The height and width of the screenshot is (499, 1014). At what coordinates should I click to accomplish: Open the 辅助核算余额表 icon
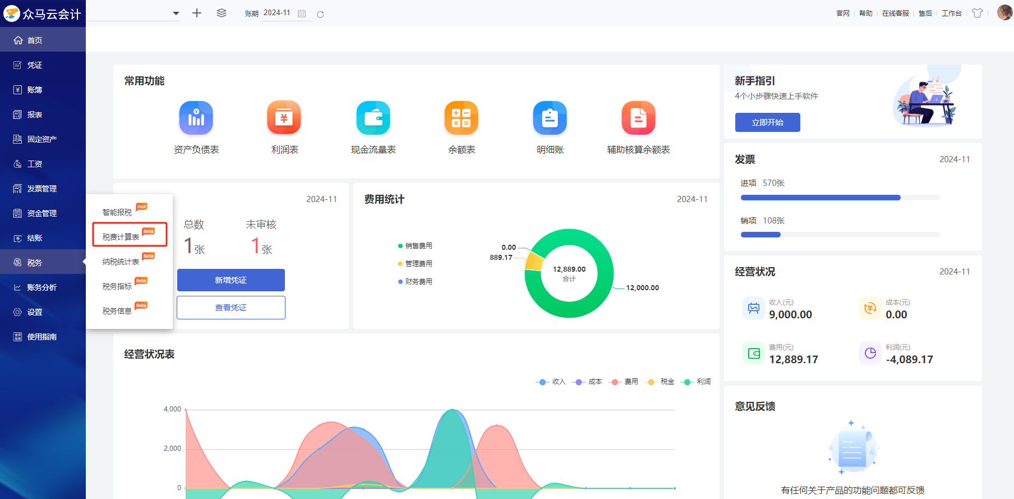[638, 118]
